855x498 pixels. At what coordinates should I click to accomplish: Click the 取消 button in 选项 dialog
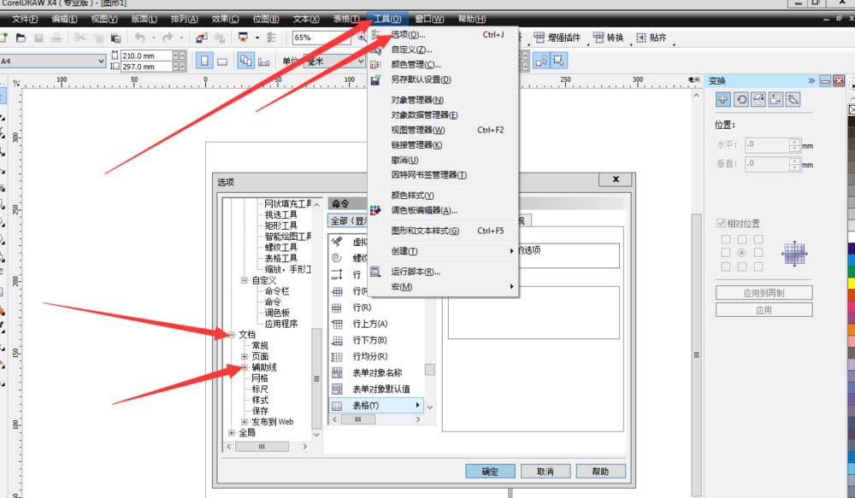point(545,472)
